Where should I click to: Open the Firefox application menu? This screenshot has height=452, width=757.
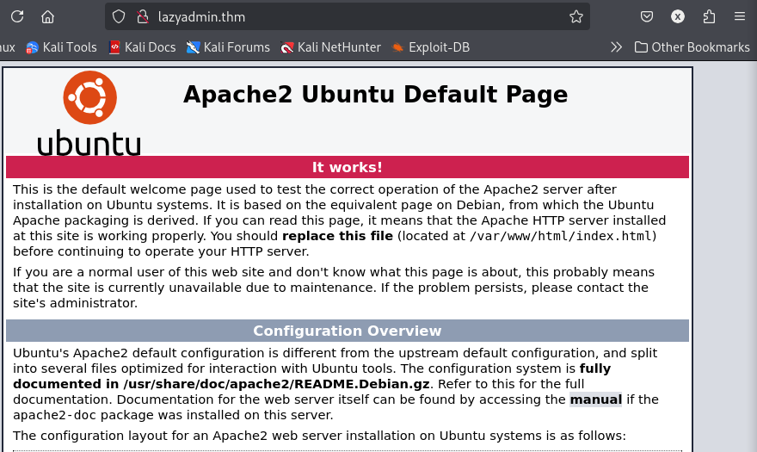point(740,17)
